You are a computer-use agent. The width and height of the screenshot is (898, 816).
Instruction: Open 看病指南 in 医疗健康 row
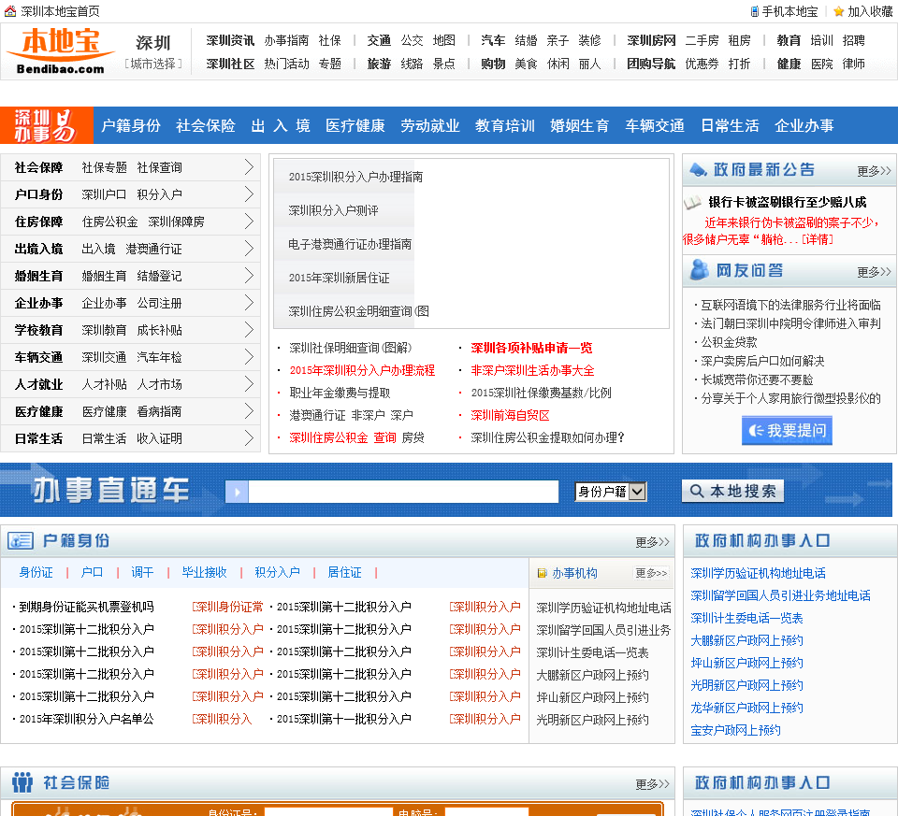click(x=159, y=411)
